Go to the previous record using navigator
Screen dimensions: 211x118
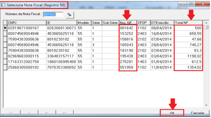30,113
